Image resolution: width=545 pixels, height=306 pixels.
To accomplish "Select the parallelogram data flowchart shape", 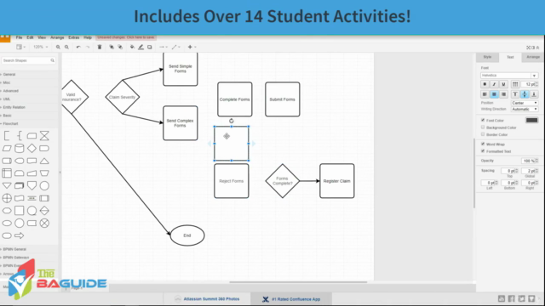I will [x=7, y=149].
